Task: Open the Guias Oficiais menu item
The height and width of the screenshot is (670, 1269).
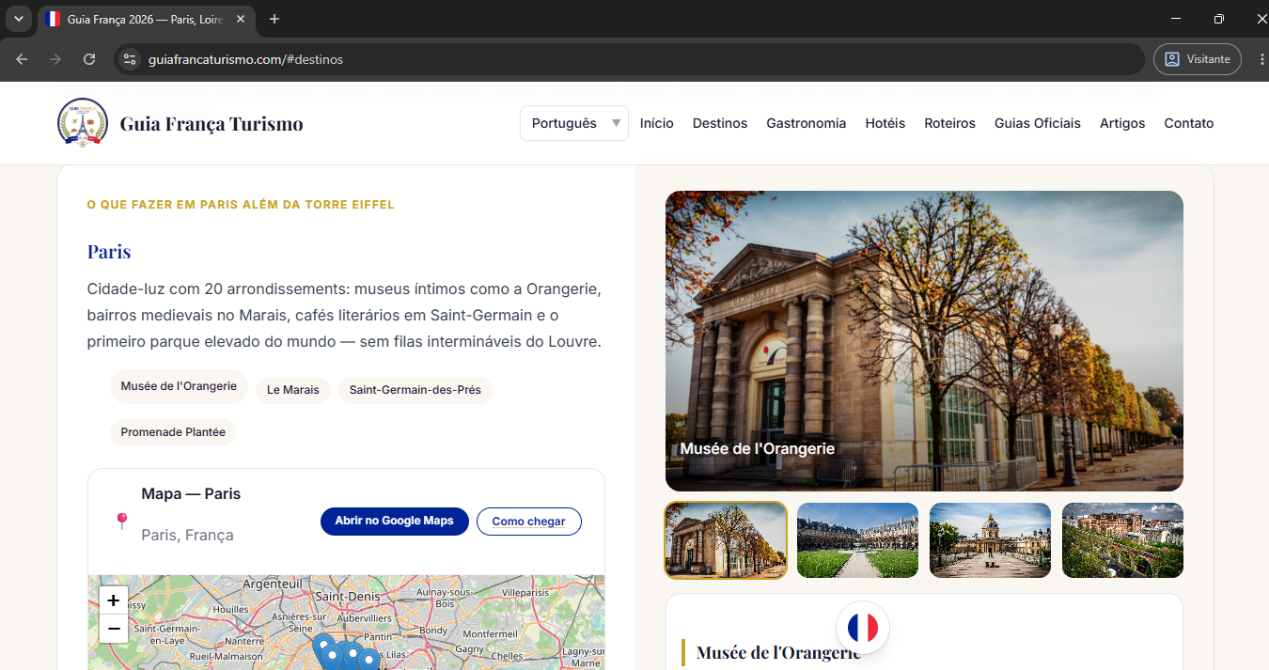Action: (x=1038, y=123)
